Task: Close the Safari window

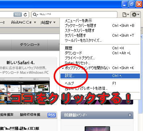Action: click(139, 4)
